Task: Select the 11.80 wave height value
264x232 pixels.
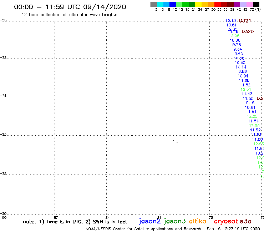Action: (x=258, y=139)
